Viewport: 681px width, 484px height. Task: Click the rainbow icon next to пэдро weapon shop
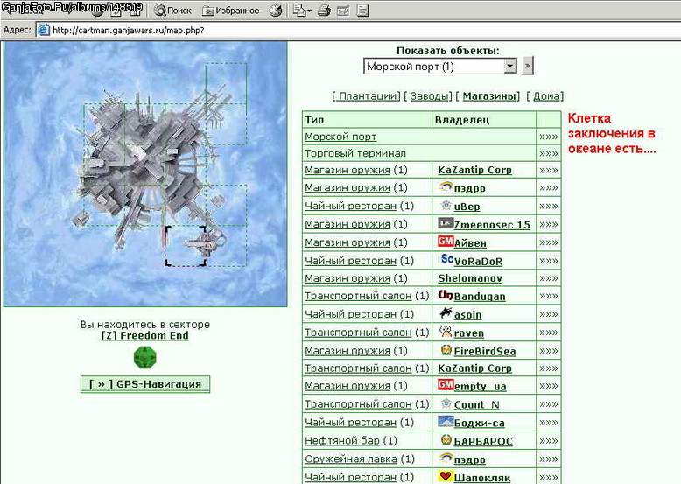(x=446, y=187)
